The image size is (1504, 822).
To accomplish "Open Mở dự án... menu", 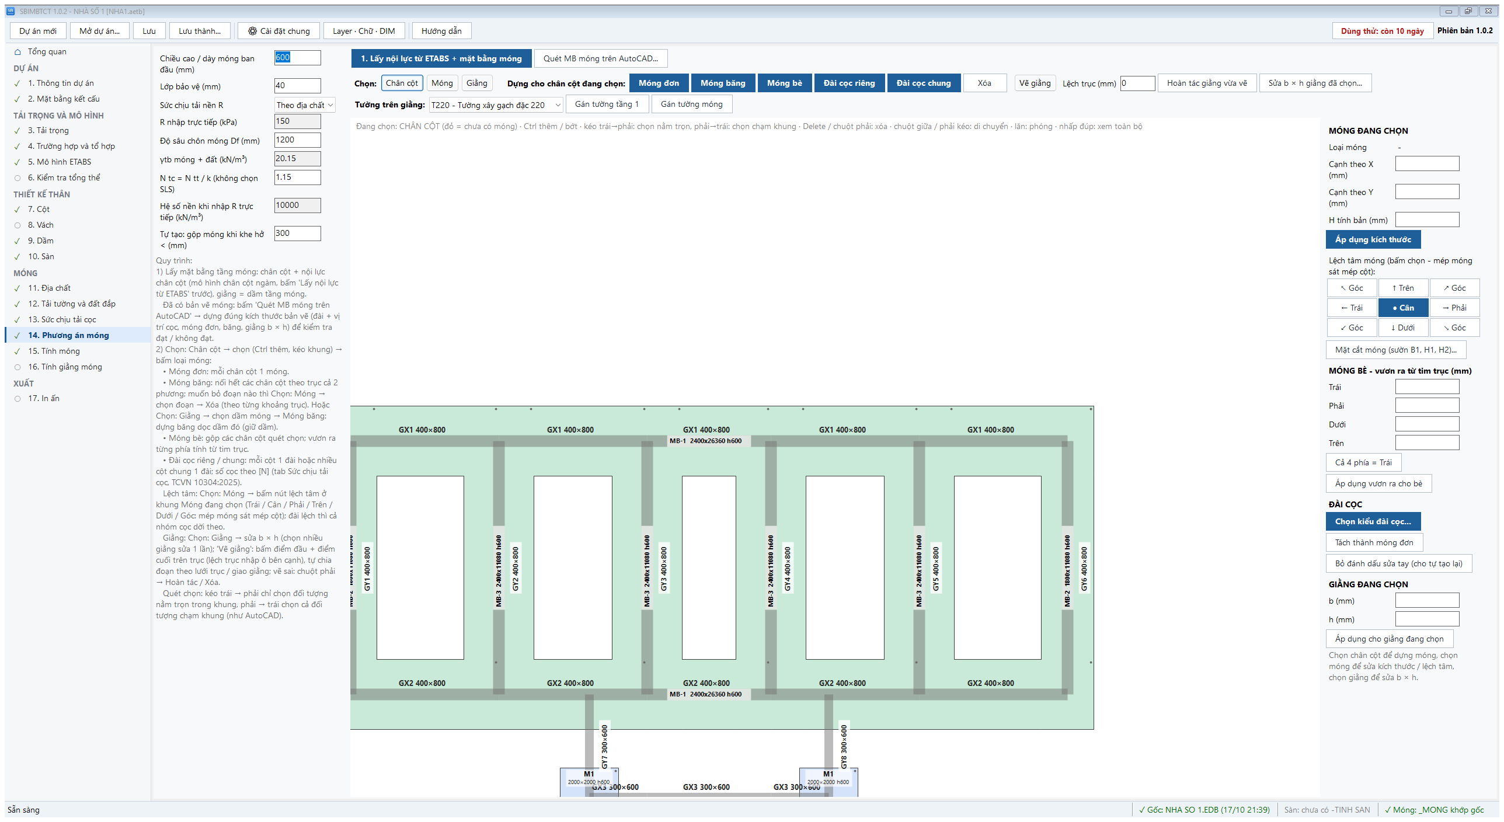I will 100,31.
